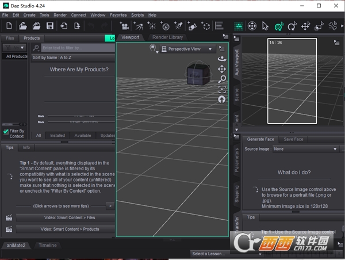Viewport: 345px width, 260px height.
Task: Click the orbit camera icon in viewport
Action: point(222,59)
